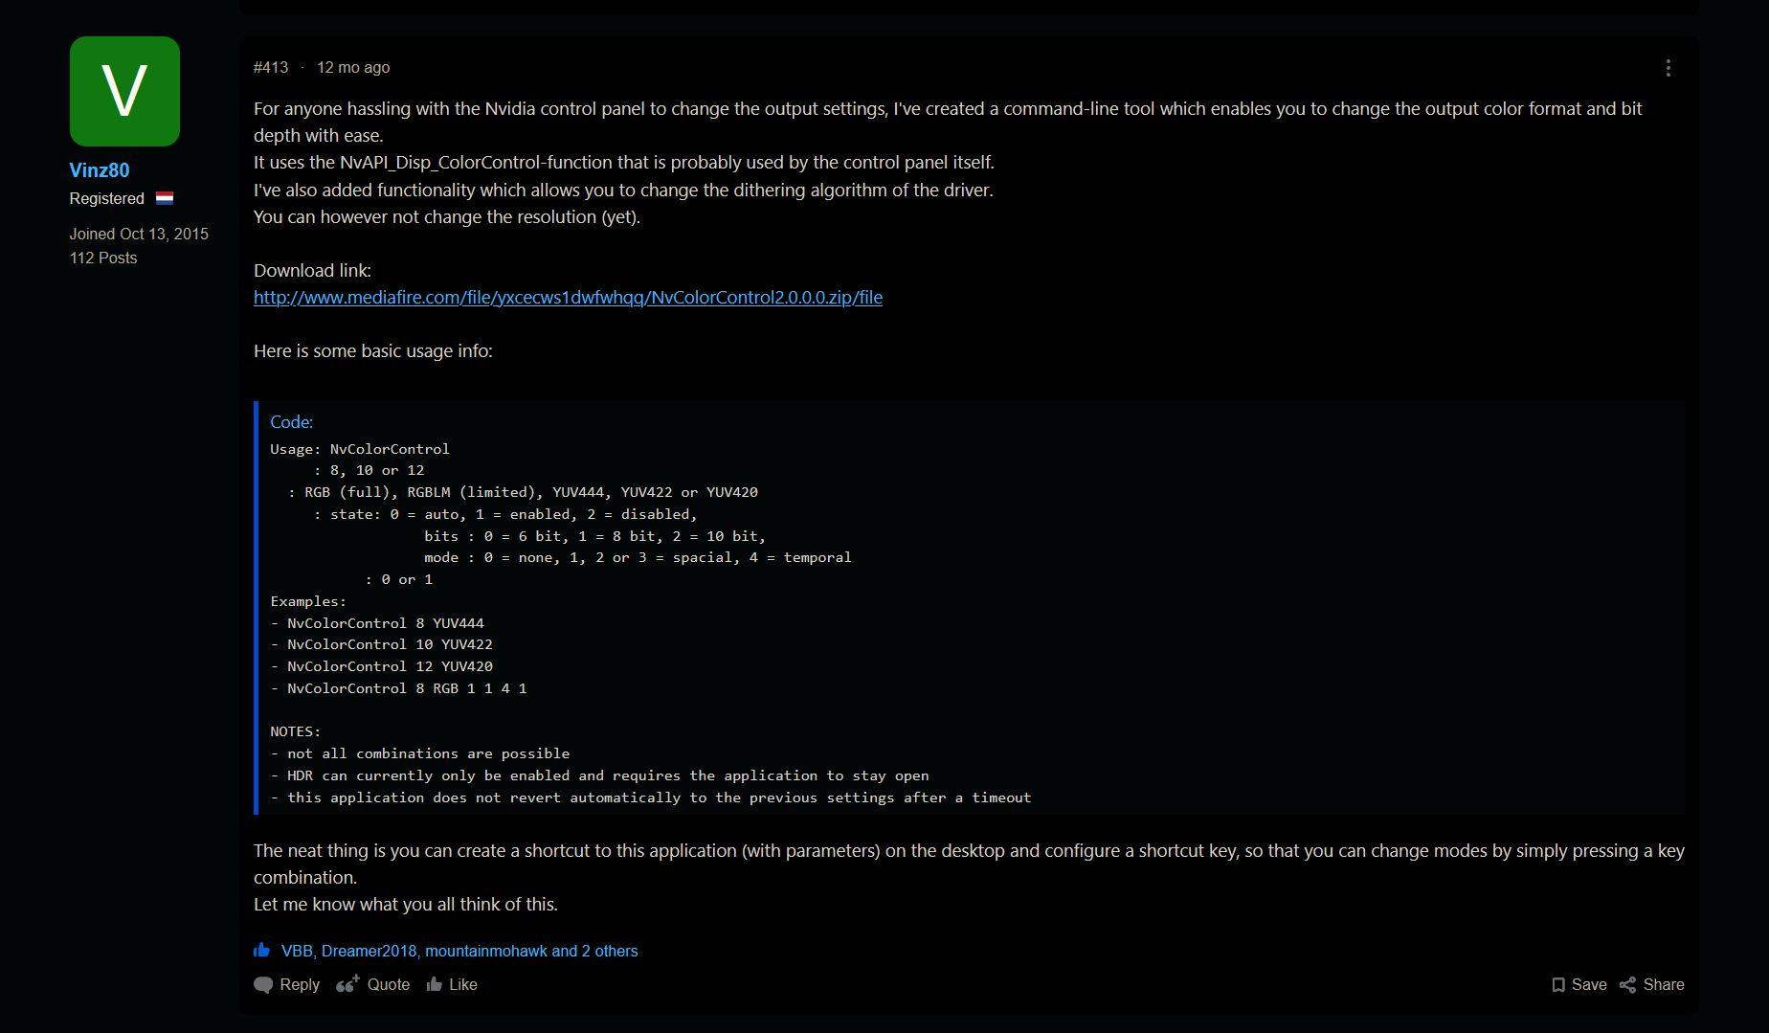Open the three-dot post options menu
The height and width of the screenshot is (1033, 1769).
click(1668, 68)
